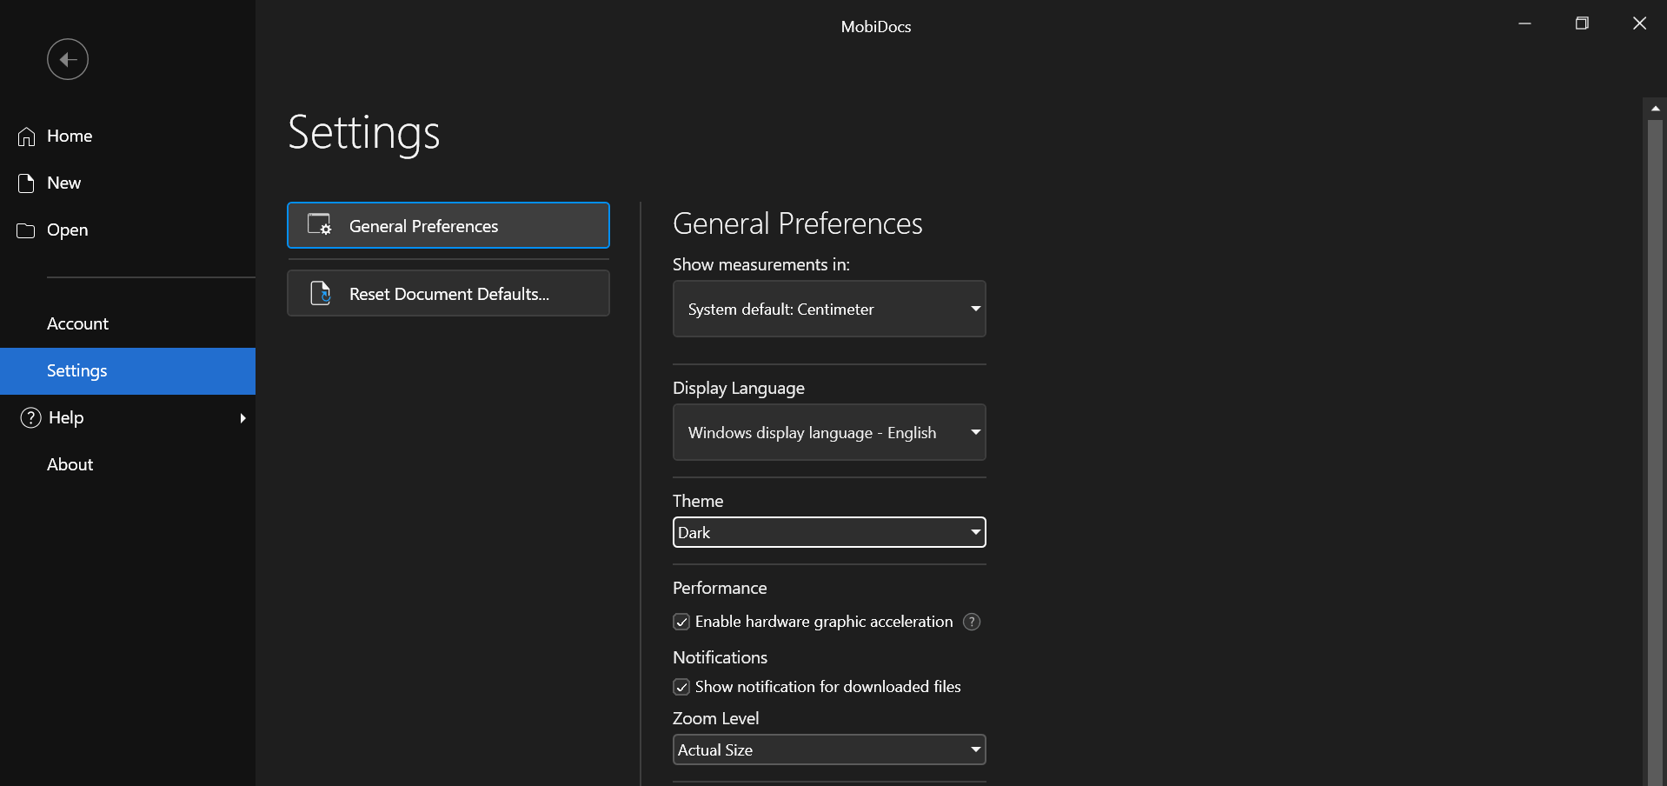1667x786 pixels.
Task: Expand the Help submenu arrow
Action: point(242,418)
